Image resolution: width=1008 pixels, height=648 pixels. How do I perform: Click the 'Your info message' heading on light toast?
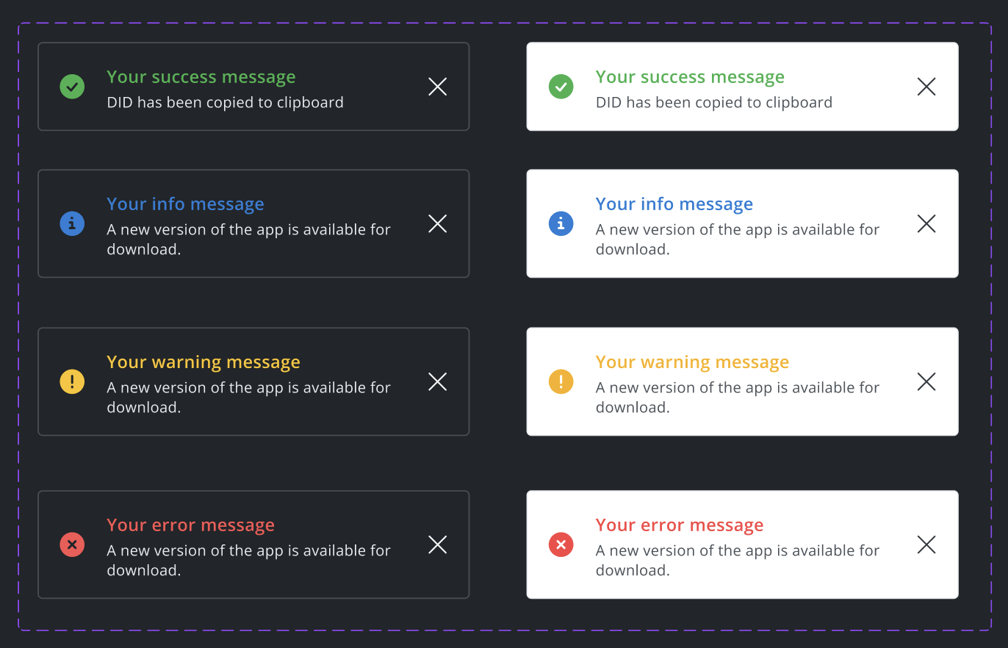coord(674,204)
